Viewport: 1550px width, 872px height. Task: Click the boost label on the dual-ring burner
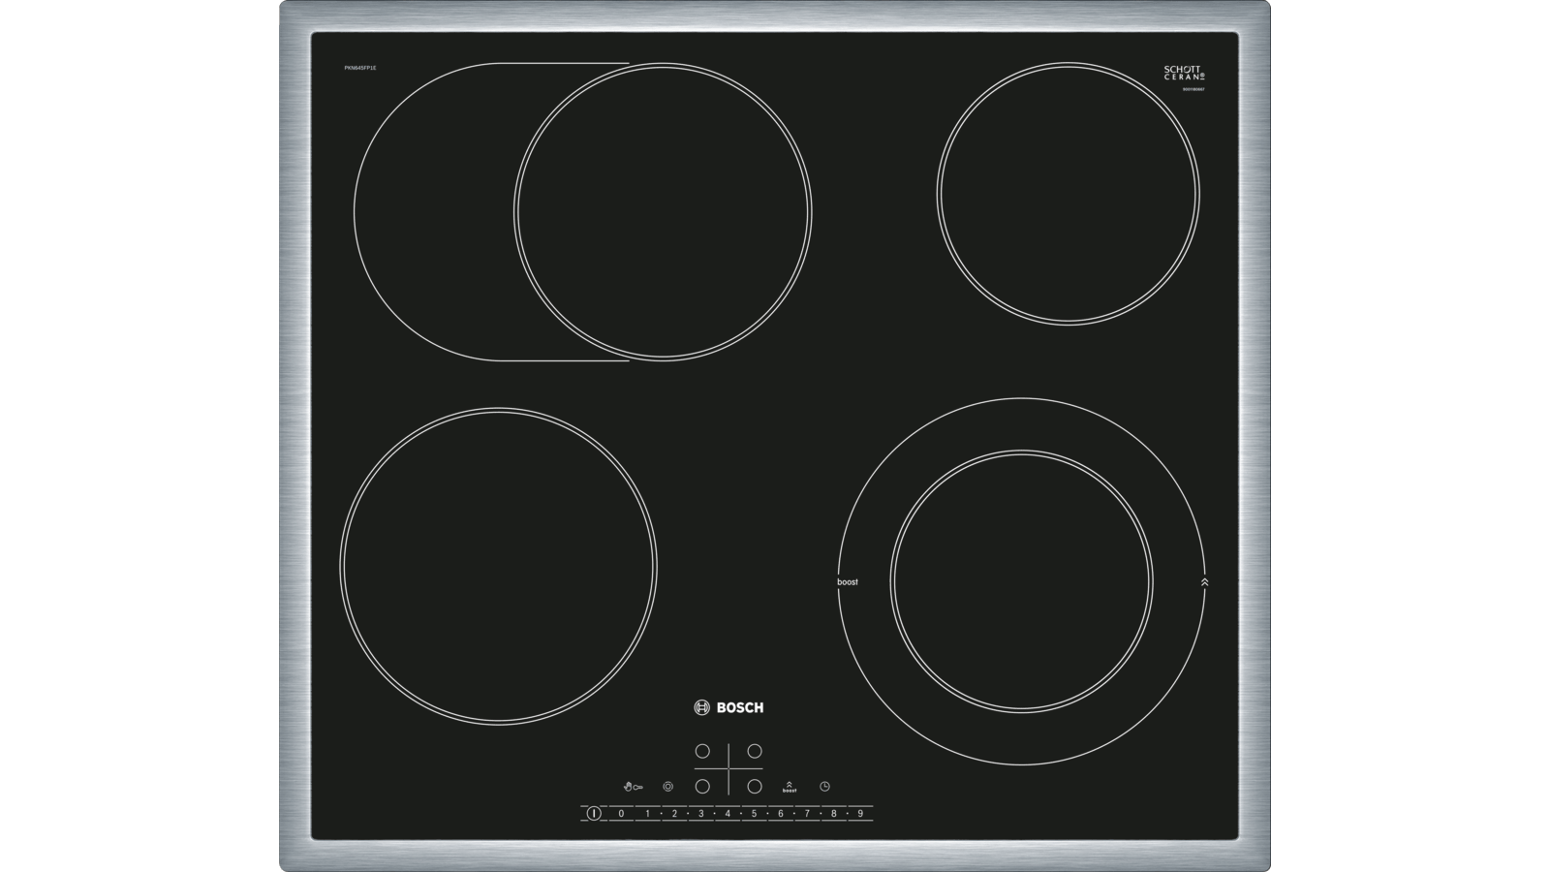point(848,582)
